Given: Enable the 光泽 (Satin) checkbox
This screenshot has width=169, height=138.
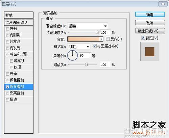Looking at the screenshot, I should 7,74.
